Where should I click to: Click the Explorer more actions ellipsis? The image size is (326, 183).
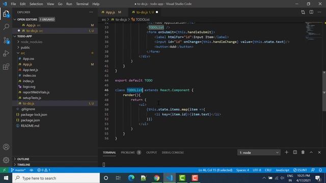[91, 12]
